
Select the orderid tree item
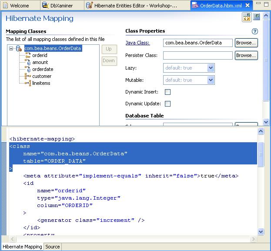pos(40,55)
